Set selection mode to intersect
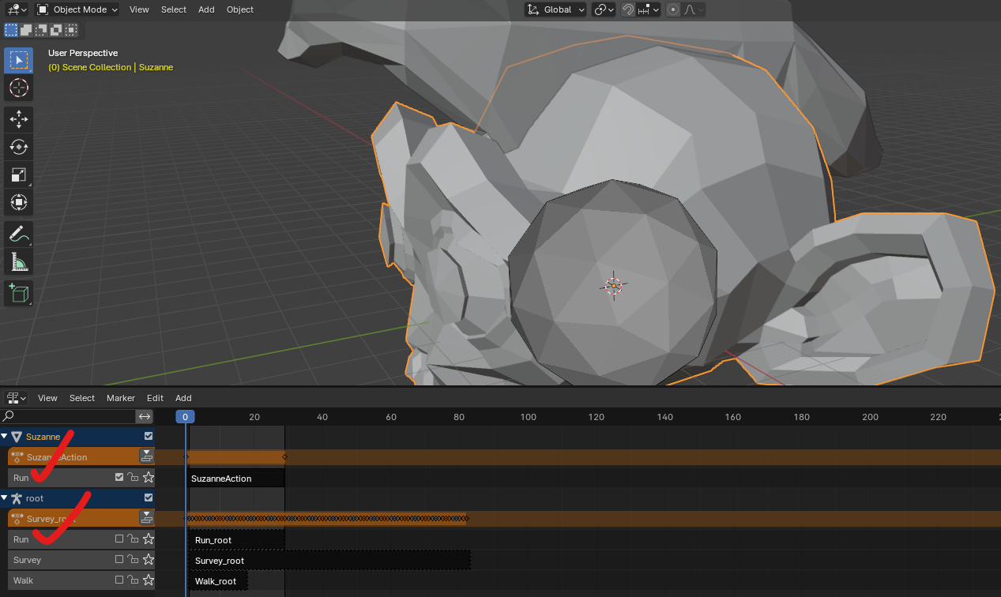Screen dimensions: 1001x597 tap(71, 30)
